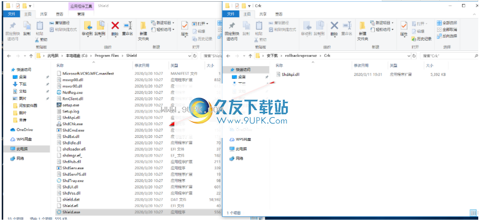480x222 pixels.
Task: Click Select all (全部选择) in Crk window
Action: (x=447, y=23)
